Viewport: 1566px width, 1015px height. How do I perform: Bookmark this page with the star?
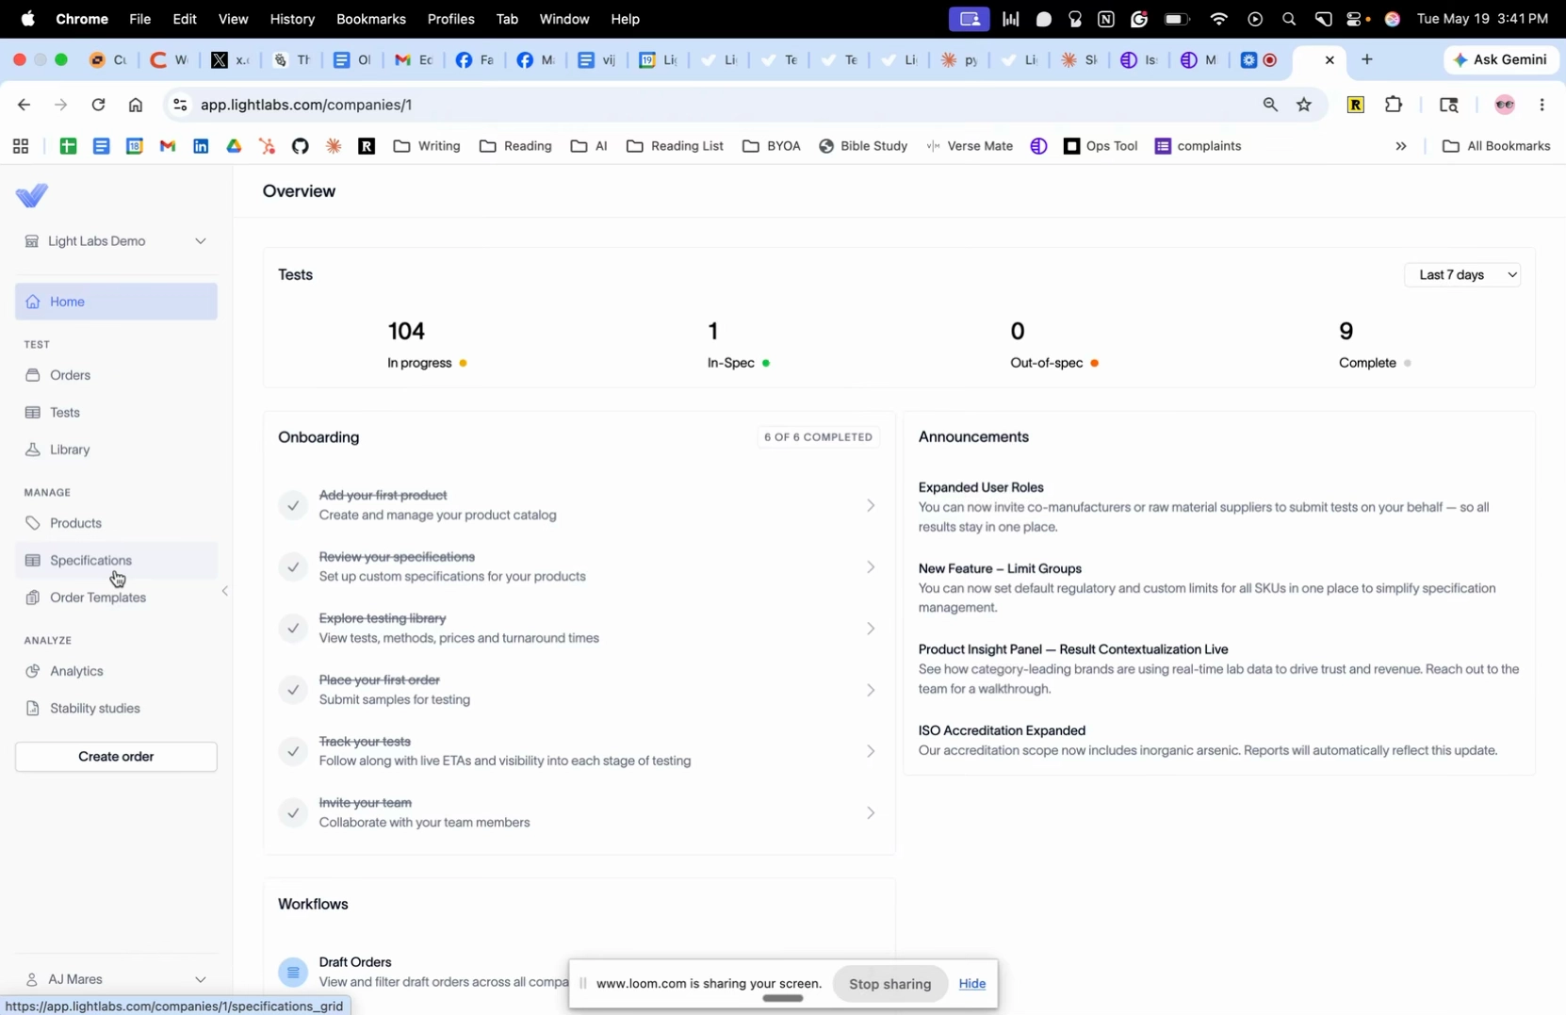click(1304, 105)
